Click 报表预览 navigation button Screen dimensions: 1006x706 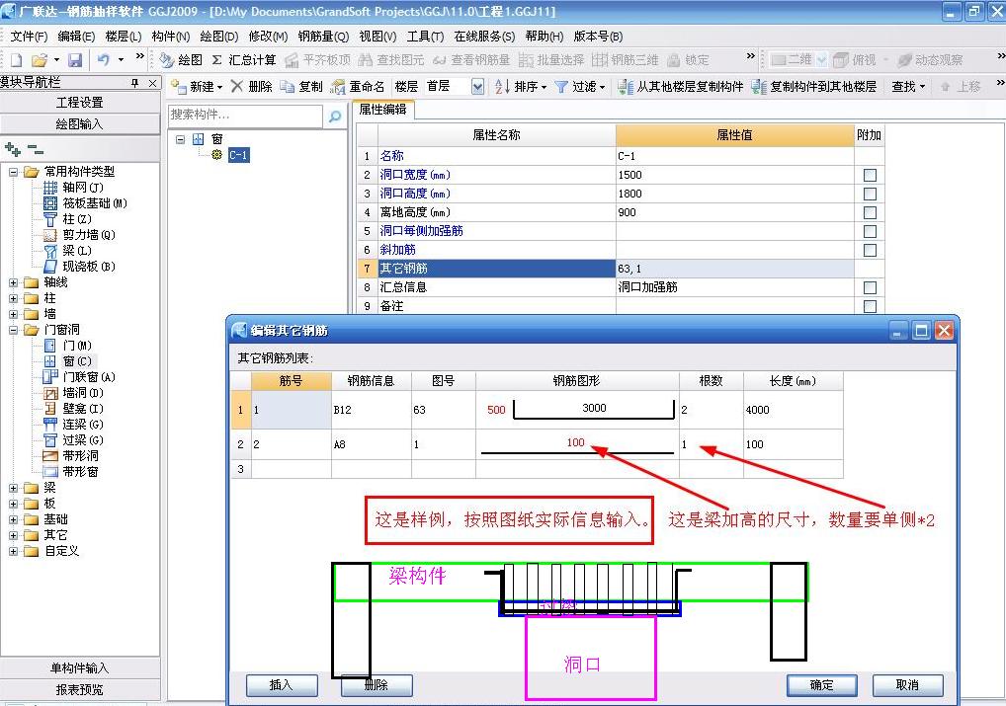[80, 690]
